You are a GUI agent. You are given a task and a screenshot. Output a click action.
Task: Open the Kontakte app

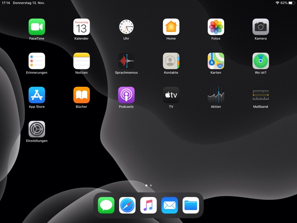[171, 61]
